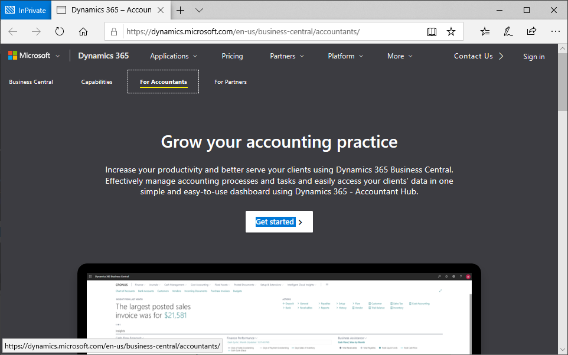Click the $21,581 invoice amount
The height and width of the screenshot is (355, 568).
tap(175, 315)
